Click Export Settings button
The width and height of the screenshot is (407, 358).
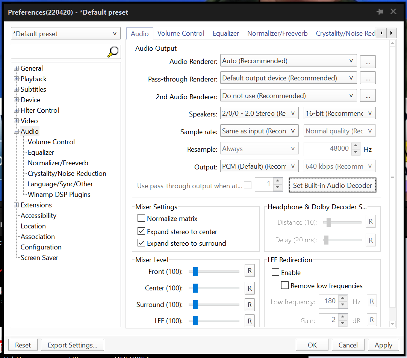73,345
